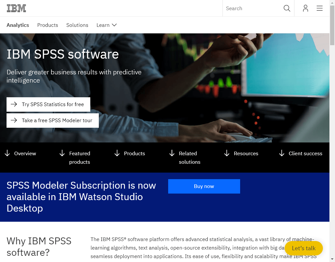Click down arrow next to Related solutions
Viewport: 335px width, 262px height.
pyautogui.click(x=172, y=153)
